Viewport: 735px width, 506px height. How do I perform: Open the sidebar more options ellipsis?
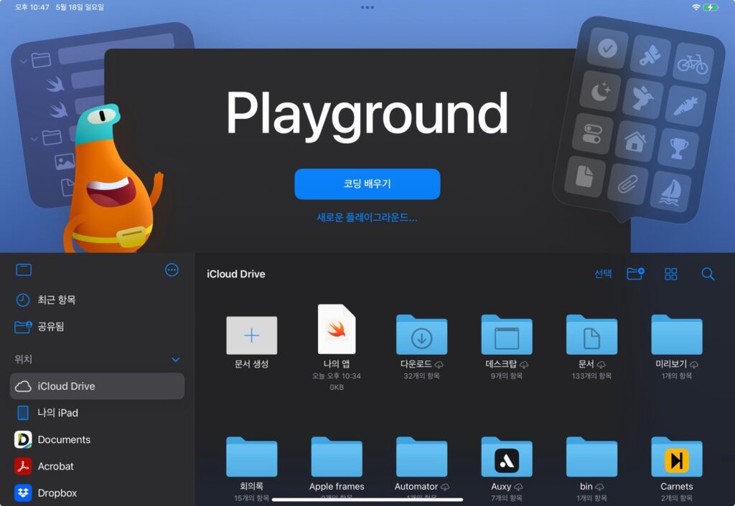(172, 270)
